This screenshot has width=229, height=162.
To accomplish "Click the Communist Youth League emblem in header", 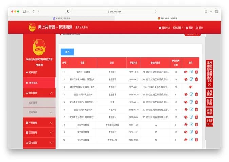I will [32, 27].
